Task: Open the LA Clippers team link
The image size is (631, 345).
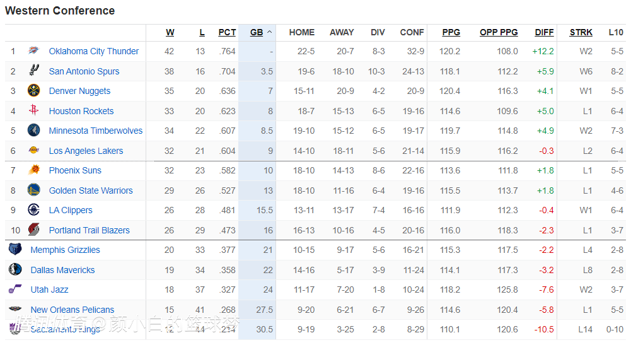Action: 71,210
